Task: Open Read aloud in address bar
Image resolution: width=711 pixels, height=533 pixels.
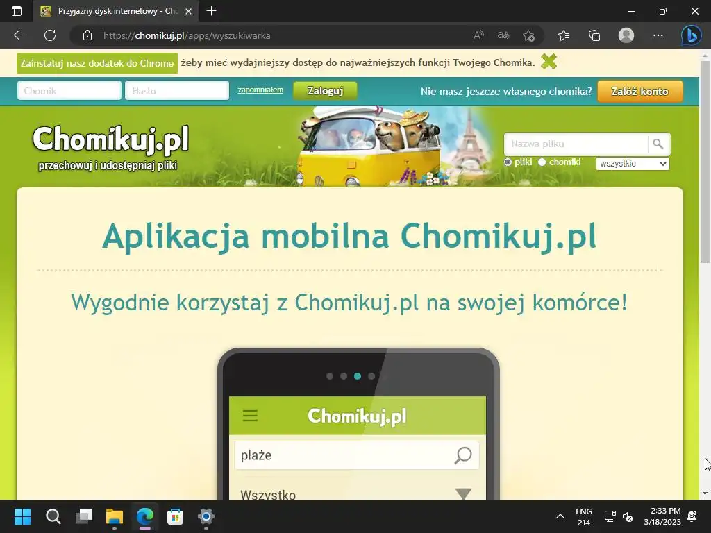Action: coord(478,35)
